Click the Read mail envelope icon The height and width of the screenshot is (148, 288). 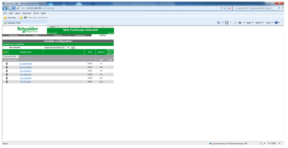coord(234,23)
